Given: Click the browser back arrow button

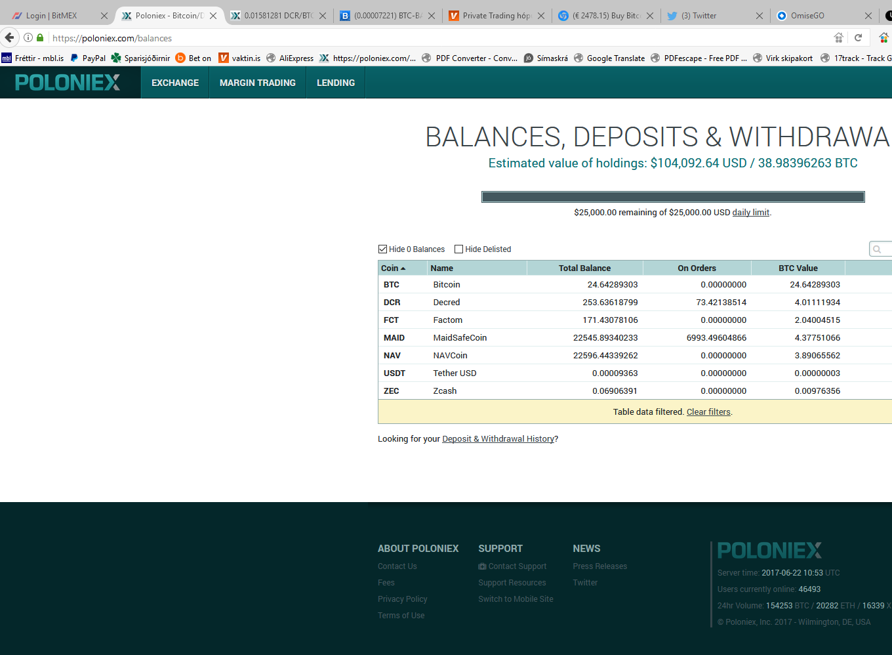Looking at the screenshot, I should coord(10,37).
